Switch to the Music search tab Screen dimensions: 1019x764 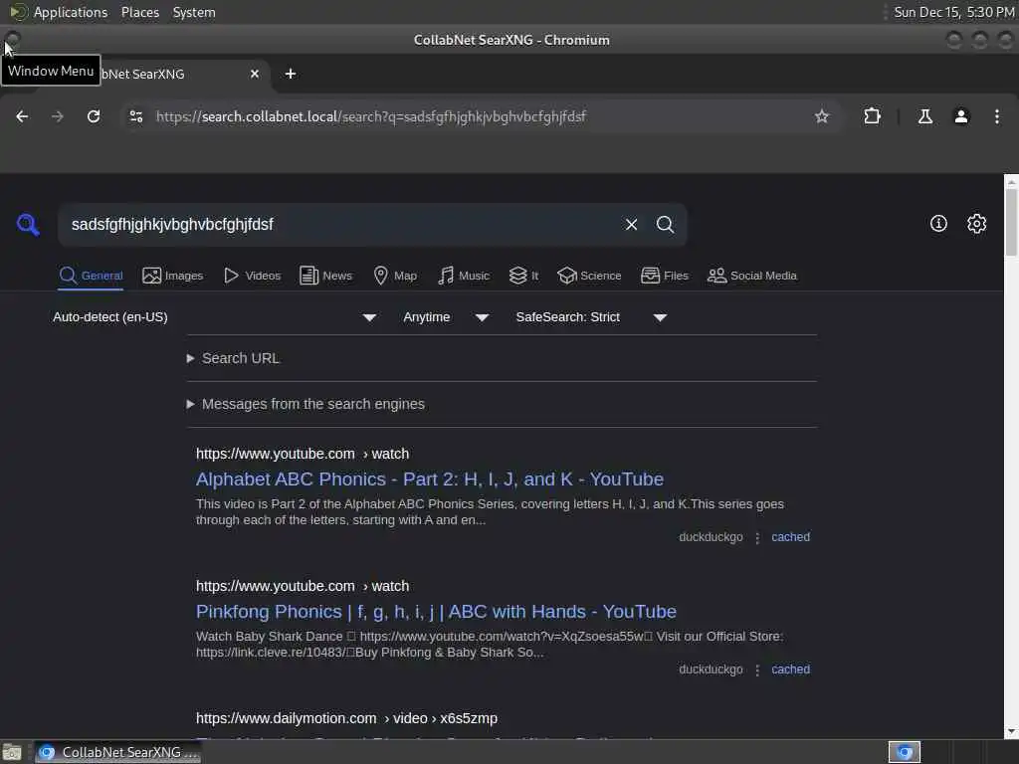(x=464, y=276)
